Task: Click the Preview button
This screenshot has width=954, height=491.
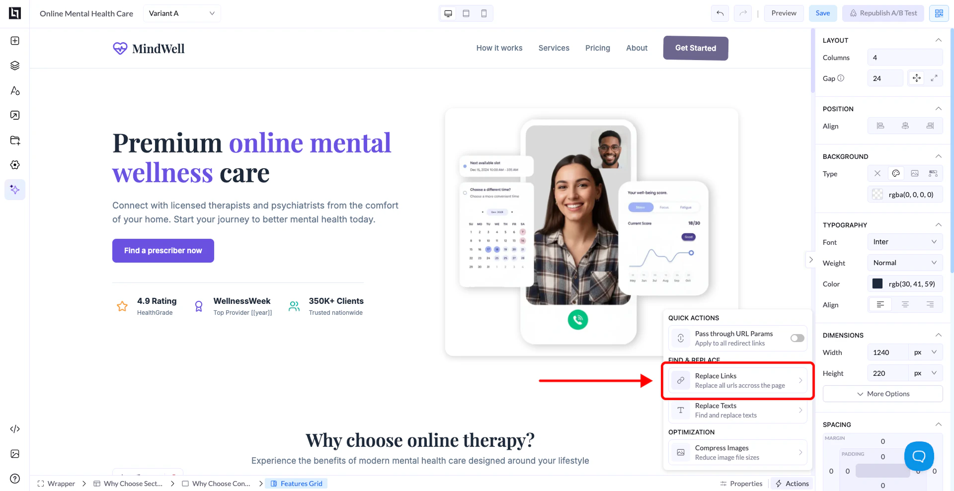Action: 784,13
